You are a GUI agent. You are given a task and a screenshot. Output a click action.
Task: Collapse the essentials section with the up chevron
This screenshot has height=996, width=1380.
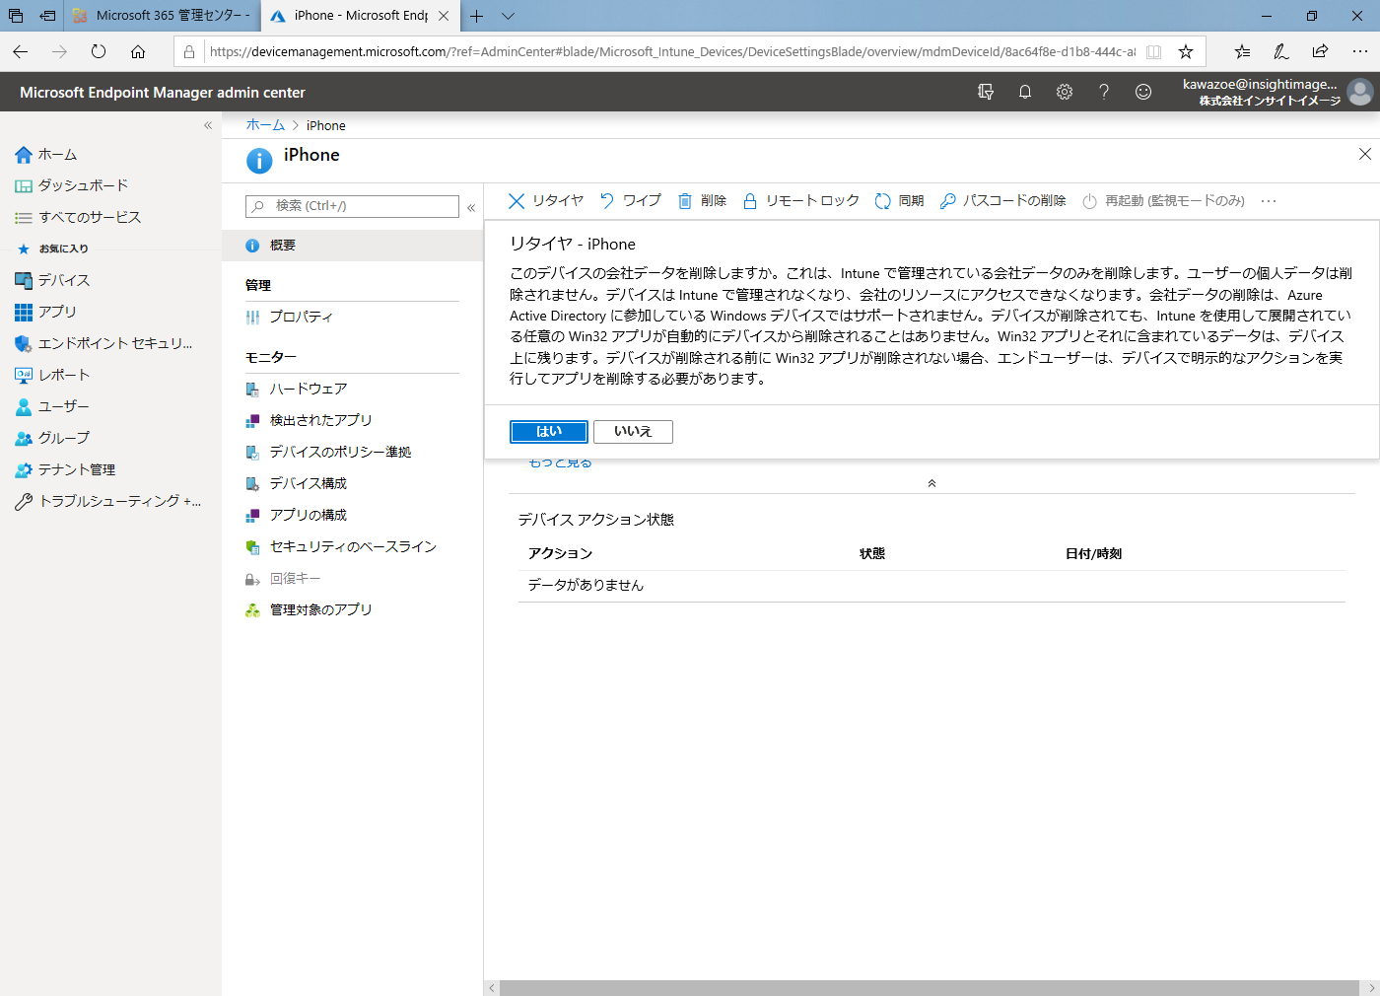[x=931, y=483]
